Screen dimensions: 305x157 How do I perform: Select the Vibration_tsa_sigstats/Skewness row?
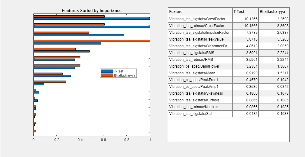click(x=200, y=93)
